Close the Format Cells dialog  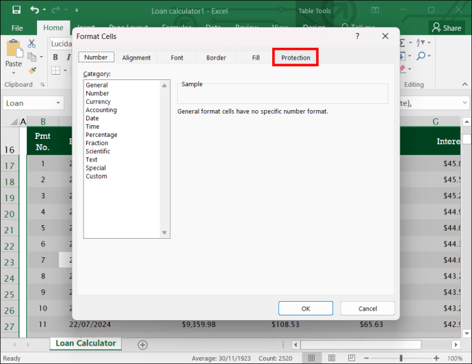click(x=385, y=36)
